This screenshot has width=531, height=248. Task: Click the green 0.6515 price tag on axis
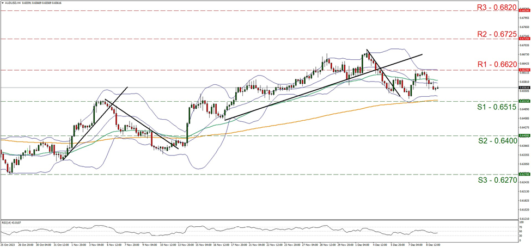click(524, 101)
